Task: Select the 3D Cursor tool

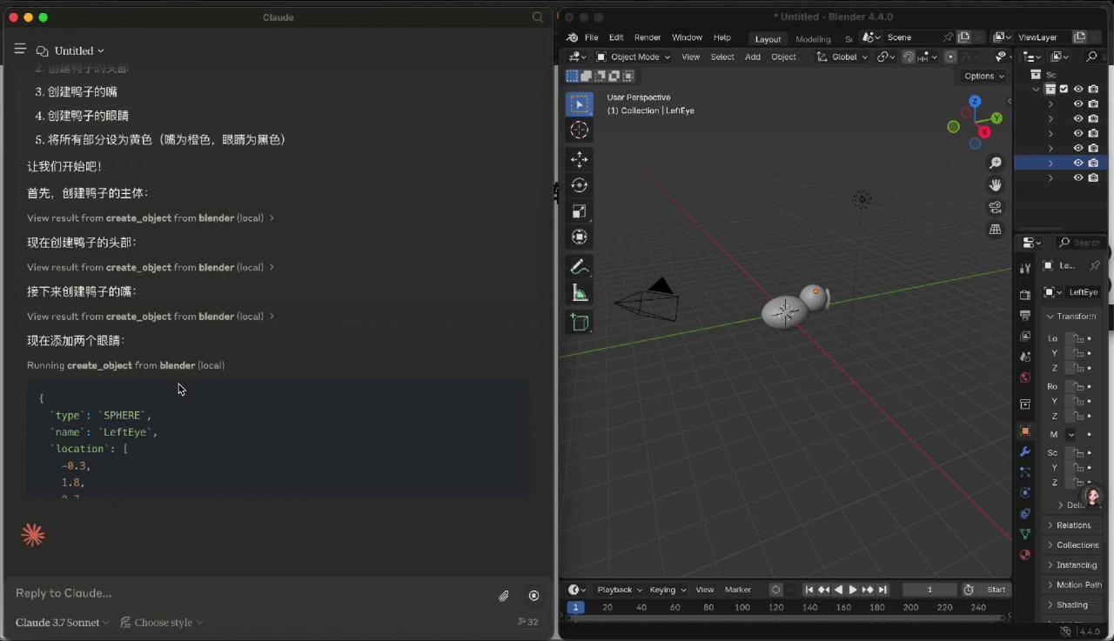Action: pos(579,130)
